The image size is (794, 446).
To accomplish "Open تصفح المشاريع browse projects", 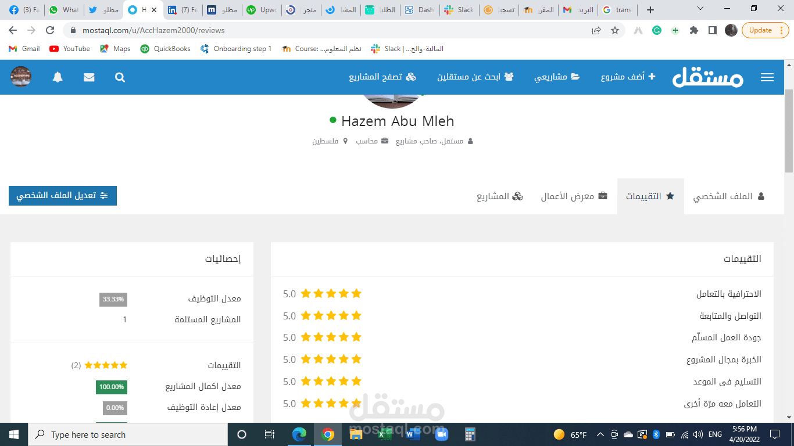I will 382,77.
